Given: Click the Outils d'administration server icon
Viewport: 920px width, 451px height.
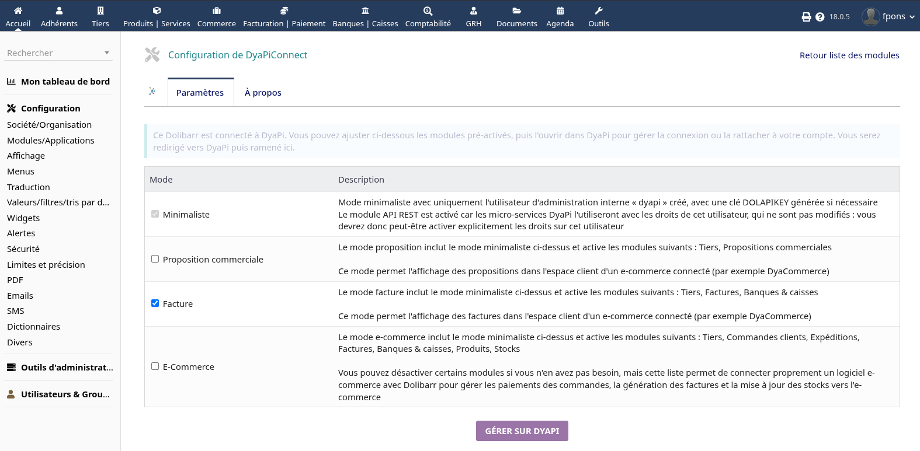Looking at the screenshot, I should 11,368.
